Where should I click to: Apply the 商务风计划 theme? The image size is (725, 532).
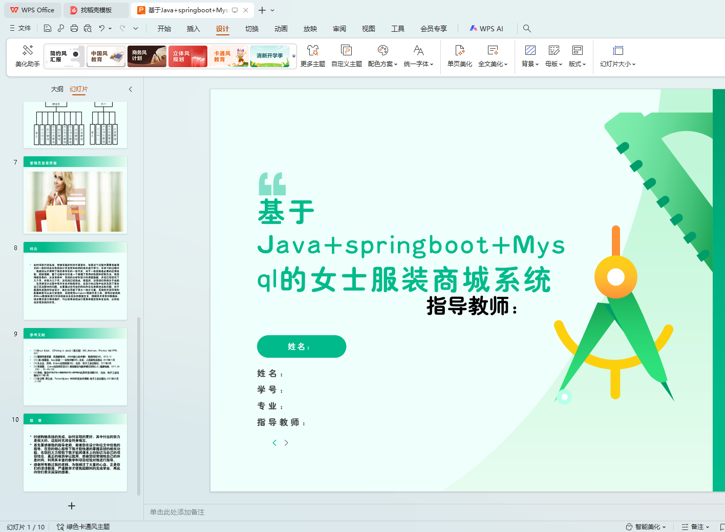(x=146, y=56)
